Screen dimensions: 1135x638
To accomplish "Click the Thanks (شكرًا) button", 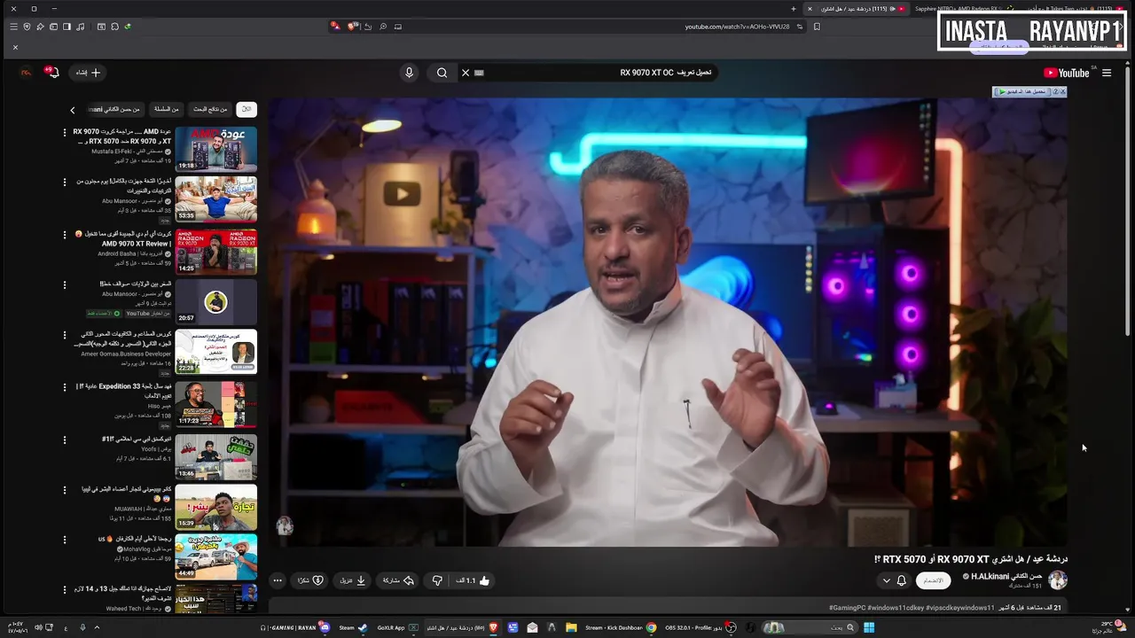I will (311, 580).
